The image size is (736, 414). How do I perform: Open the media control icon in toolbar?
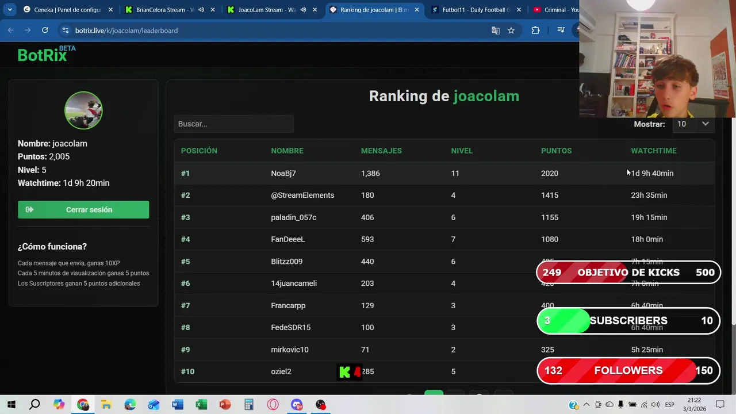coord(561,30)
